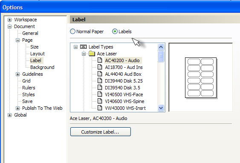Select the AI18700 - Aud Ins label type

(x=124, y=67)
